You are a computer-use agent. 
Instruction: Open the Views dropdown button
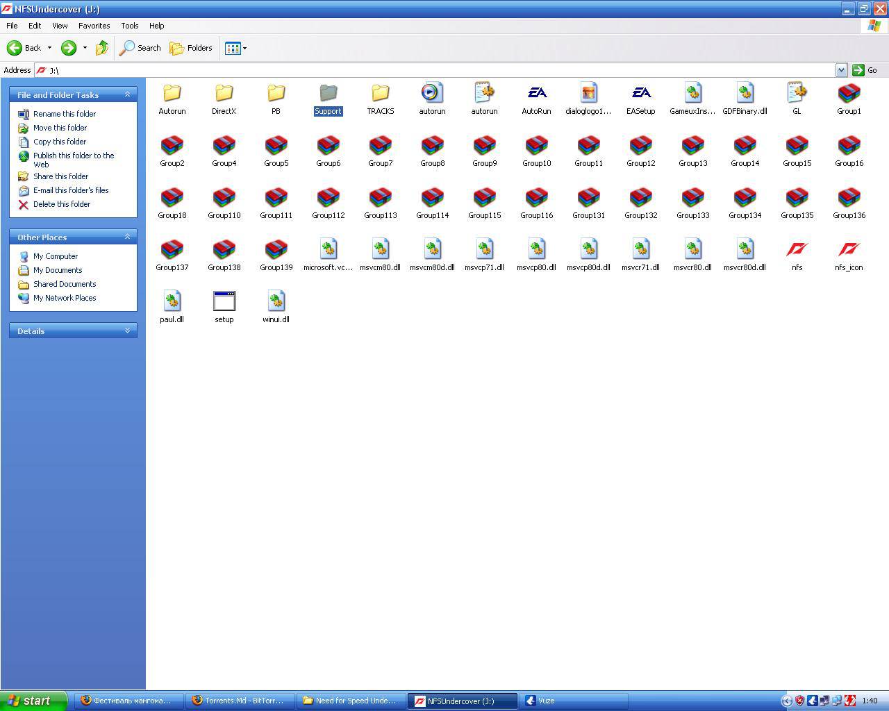click(x=235, y=48)
